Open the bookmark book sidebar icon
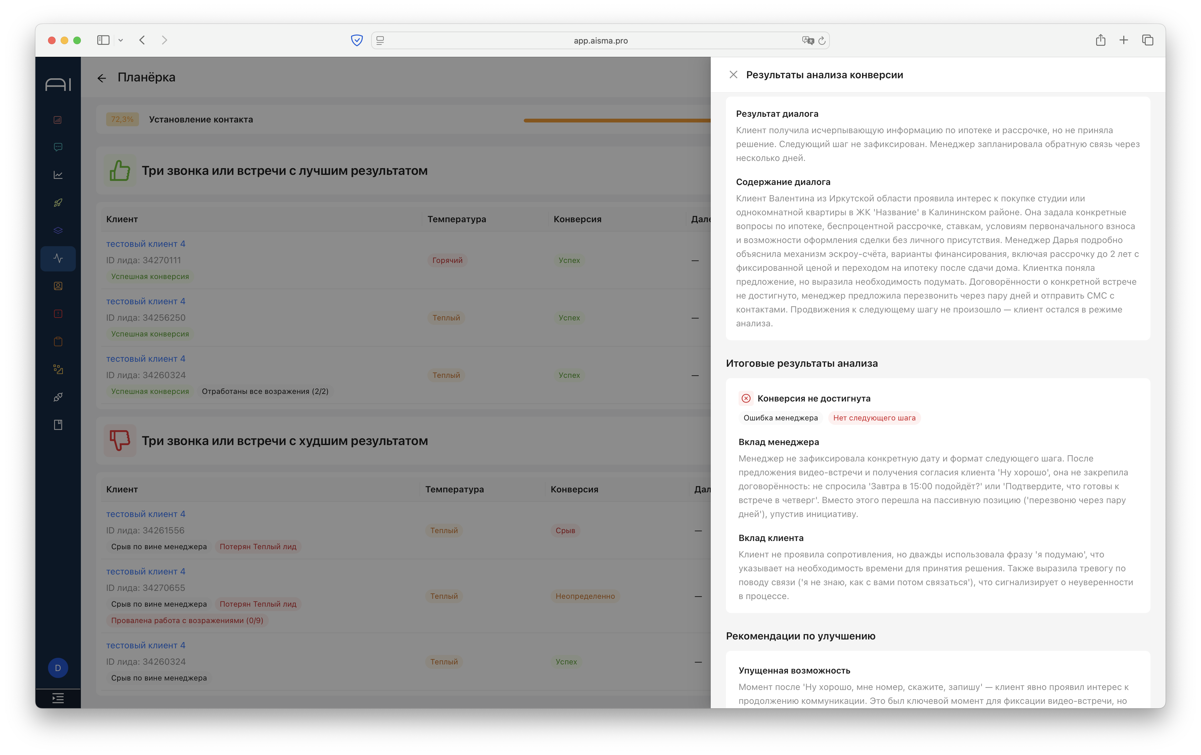 (58, 425)
